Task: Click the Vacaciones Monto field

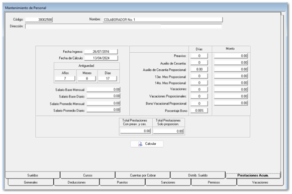Action: coord(231,89)
